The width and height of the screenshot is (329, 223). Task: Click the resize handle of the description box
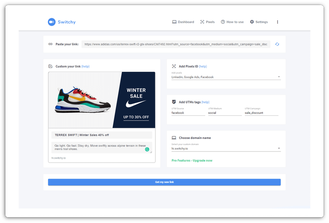pyautogui.click(x=151, y=152)
